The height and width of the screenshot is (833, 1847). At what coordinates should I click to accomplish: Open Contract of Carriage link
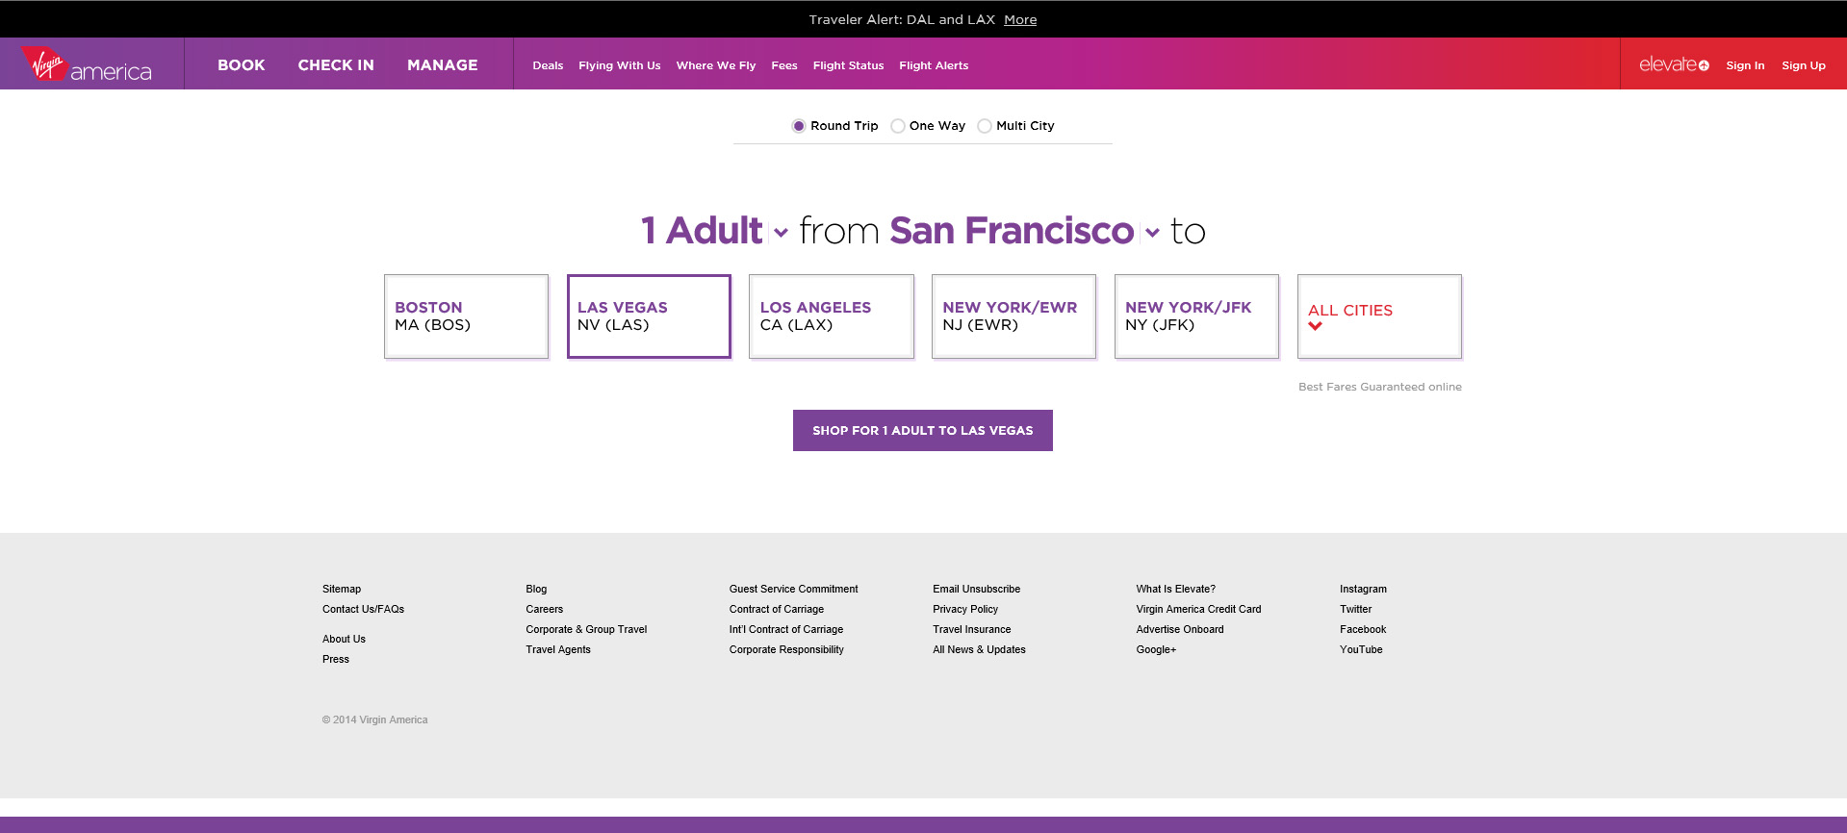point(777,609)
